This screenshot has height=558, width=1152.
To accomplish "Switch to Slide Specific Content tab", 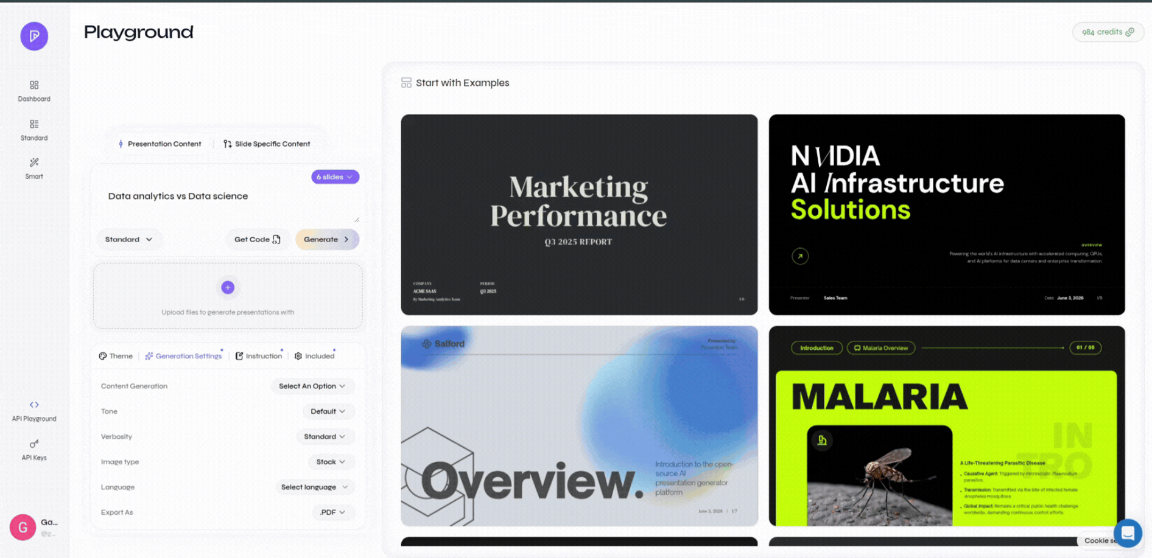I will click(x=267, y=144).
